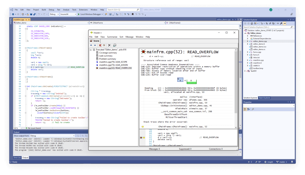Expand the TestDll1 project node

coord(245,71)
